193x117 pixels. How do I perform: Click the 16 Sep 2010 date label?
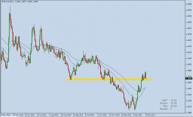(x=78, y=115)
